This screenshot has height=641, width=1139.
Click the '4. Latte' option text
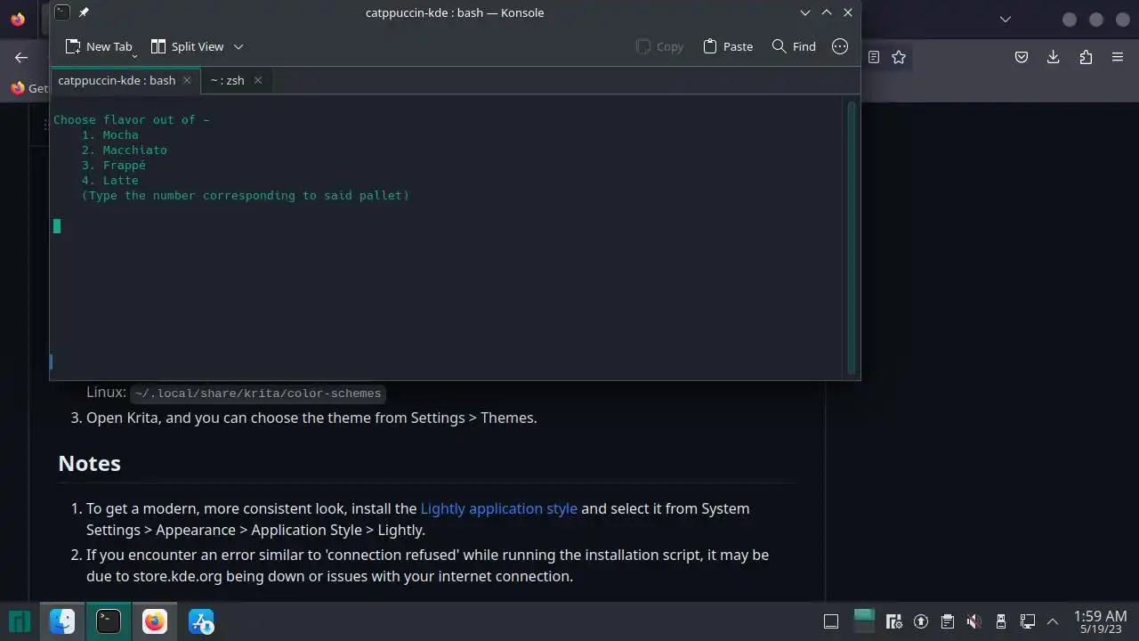pos(110,181)
